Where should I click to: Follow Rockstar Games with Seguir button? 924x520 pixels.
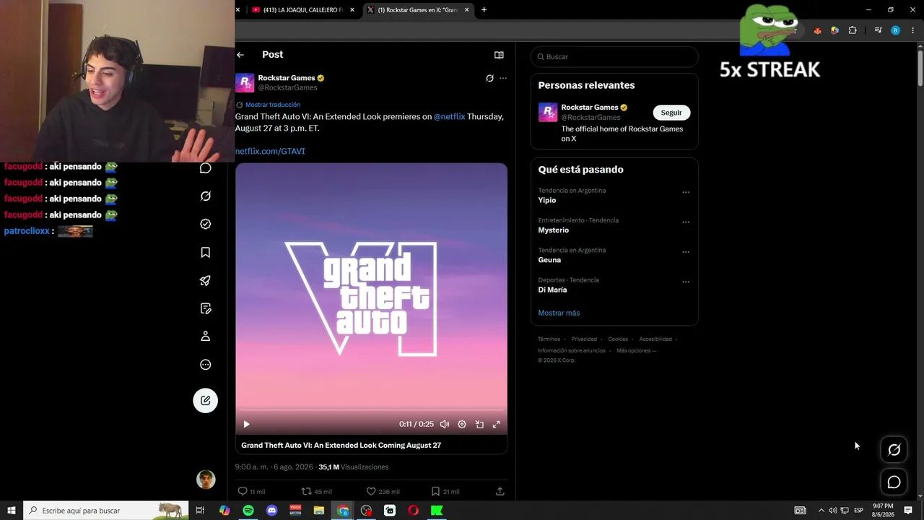(x=671, y=113)
